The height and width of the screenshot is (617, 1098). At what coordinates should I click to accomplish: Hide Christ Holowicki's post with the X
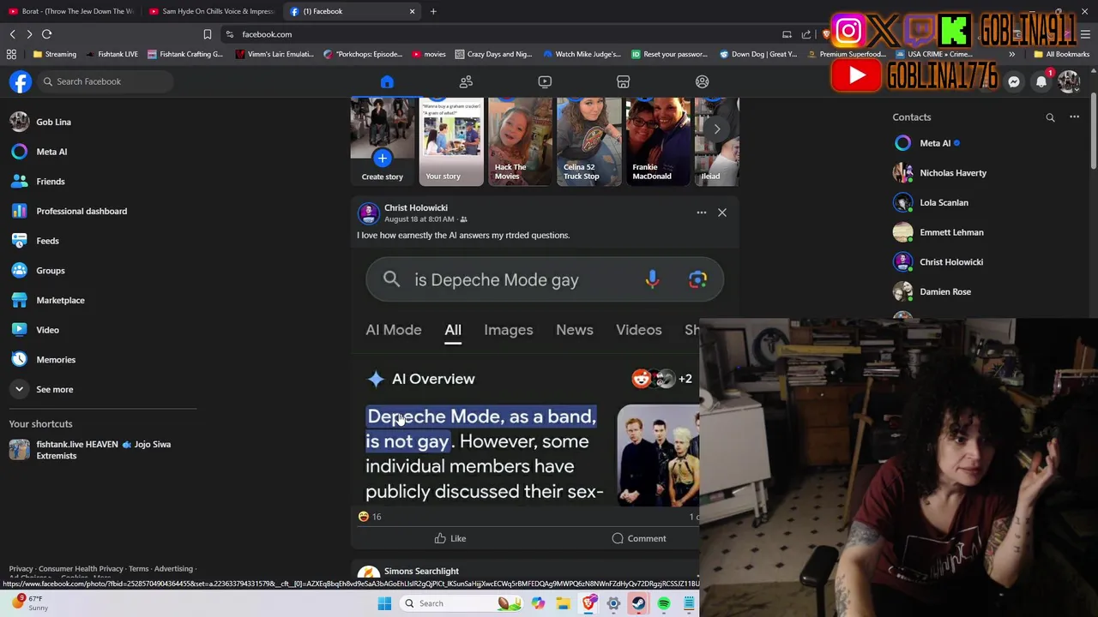(x=722, y=213)
